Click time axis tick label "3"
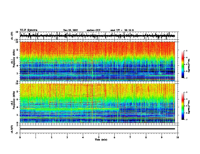 67,137
